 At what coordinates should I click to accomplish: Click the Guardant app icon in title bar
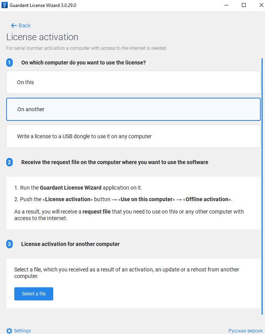pyautogui.click(x=5, y=5)
